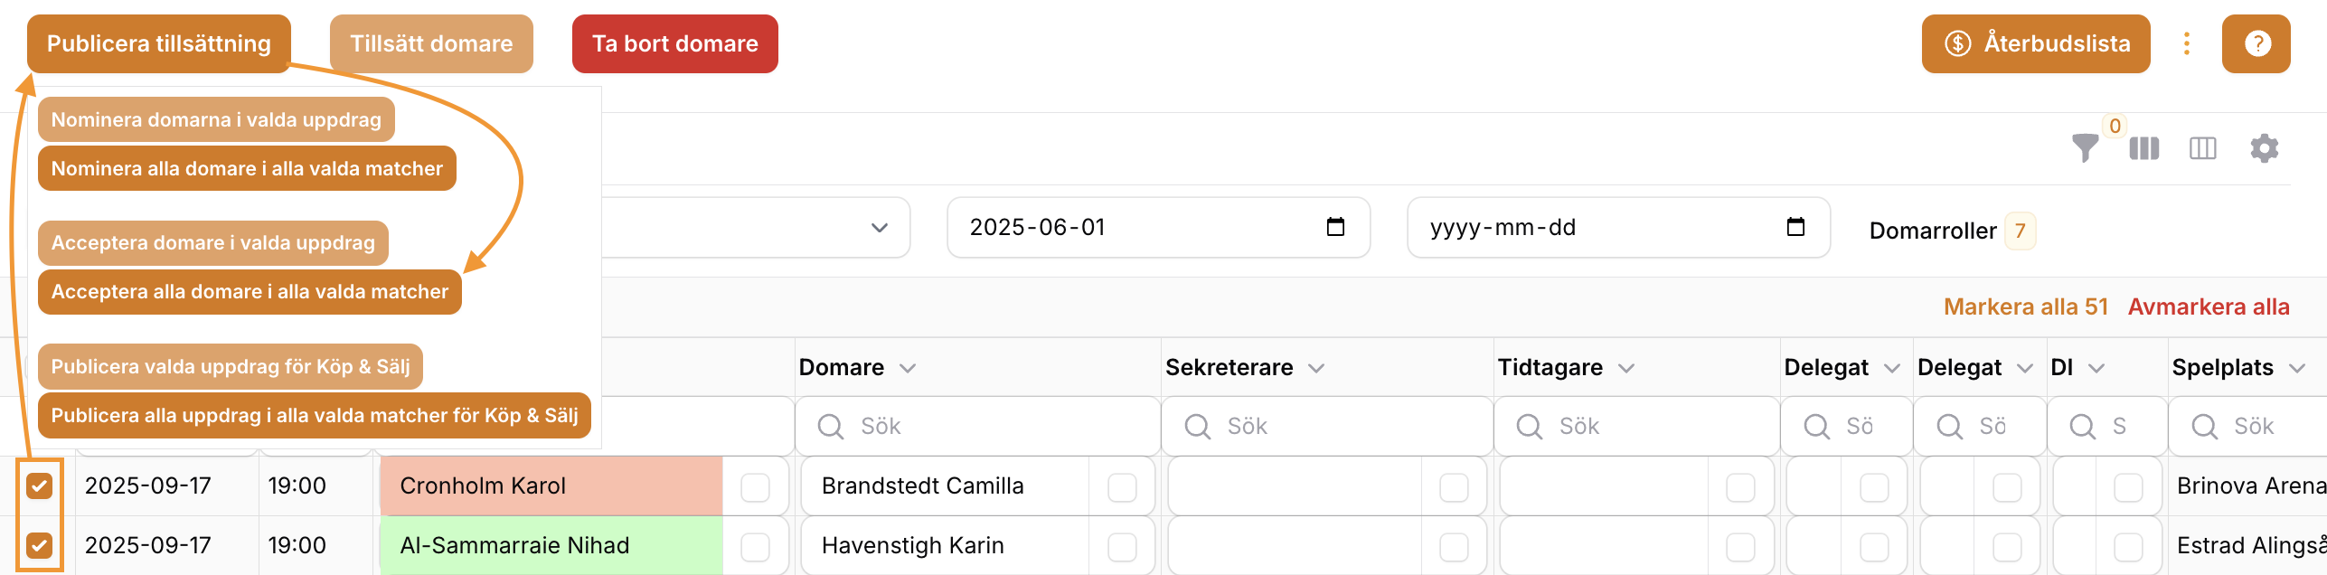Choose Acceptera alla domare i alla valda matcher
2327x575 pixels.
click(x=250, y=291)
